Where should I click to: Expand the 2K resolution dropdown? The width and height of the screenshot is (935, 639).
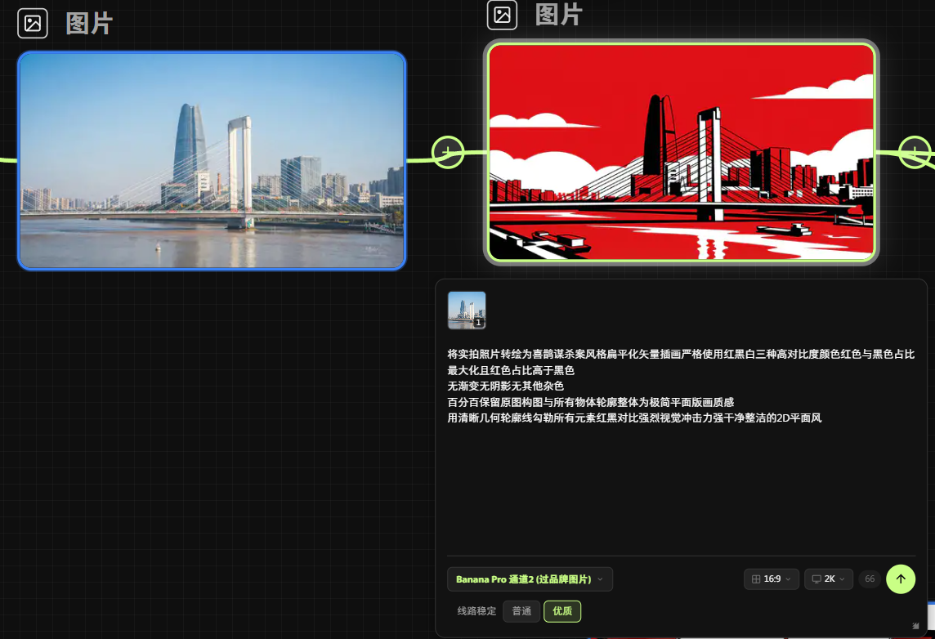coord(829,579)
